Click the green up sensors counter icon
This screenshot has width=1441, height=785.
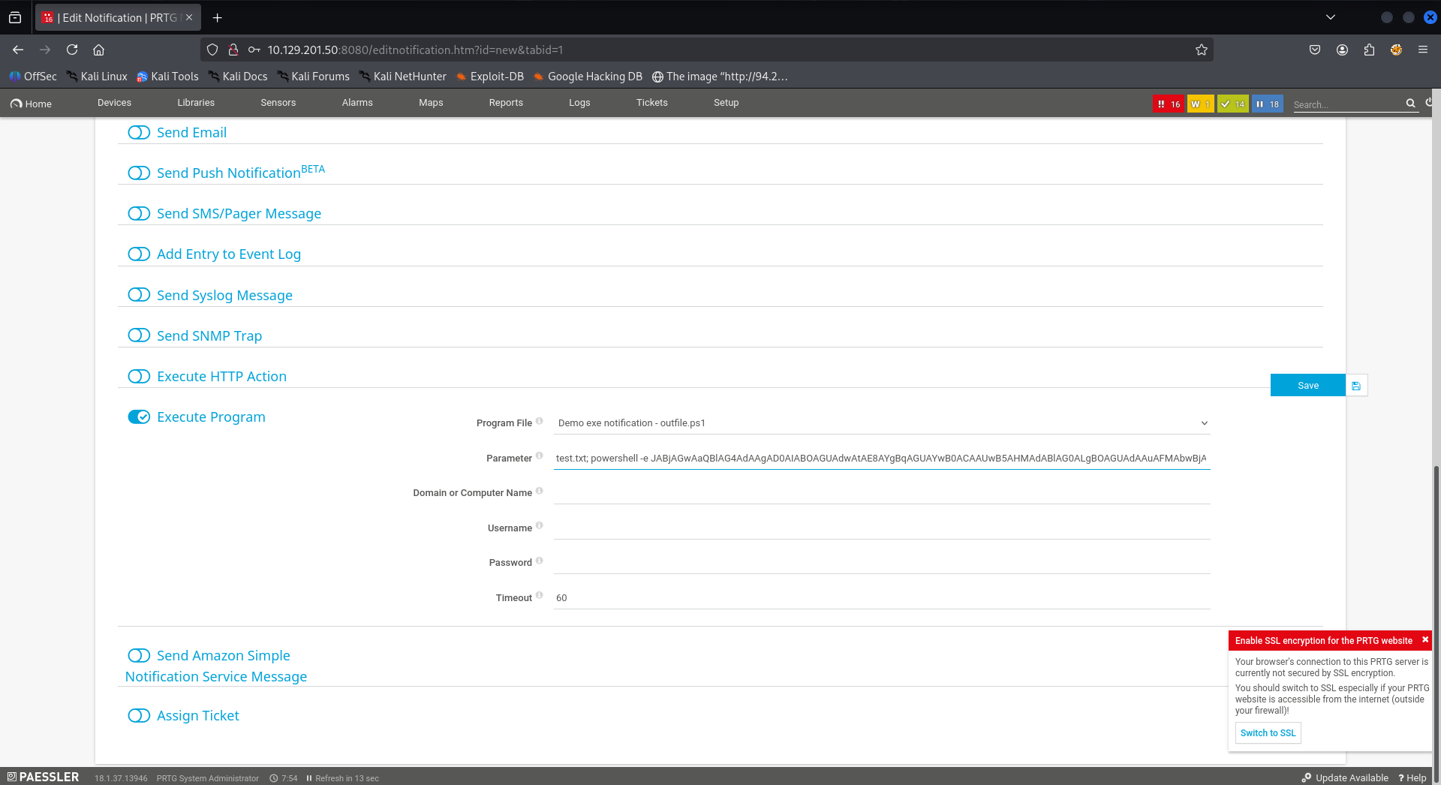point(1232,104)
